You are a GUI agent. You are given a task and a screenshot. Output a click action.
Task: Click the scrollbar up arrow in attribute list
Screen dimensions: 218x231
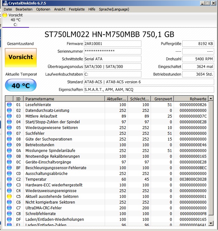[x=211, y=98]
